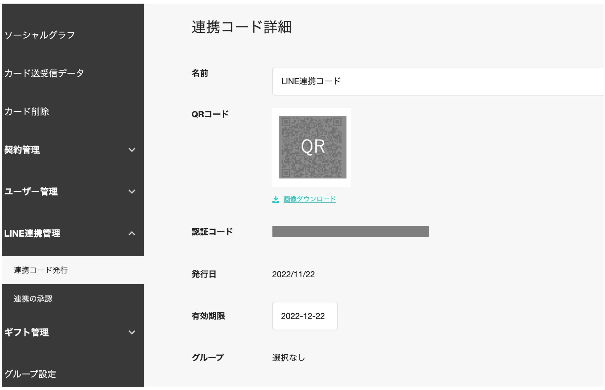
Task: Click the 連携コード詳細 heading
Action: tap(242, 27)
